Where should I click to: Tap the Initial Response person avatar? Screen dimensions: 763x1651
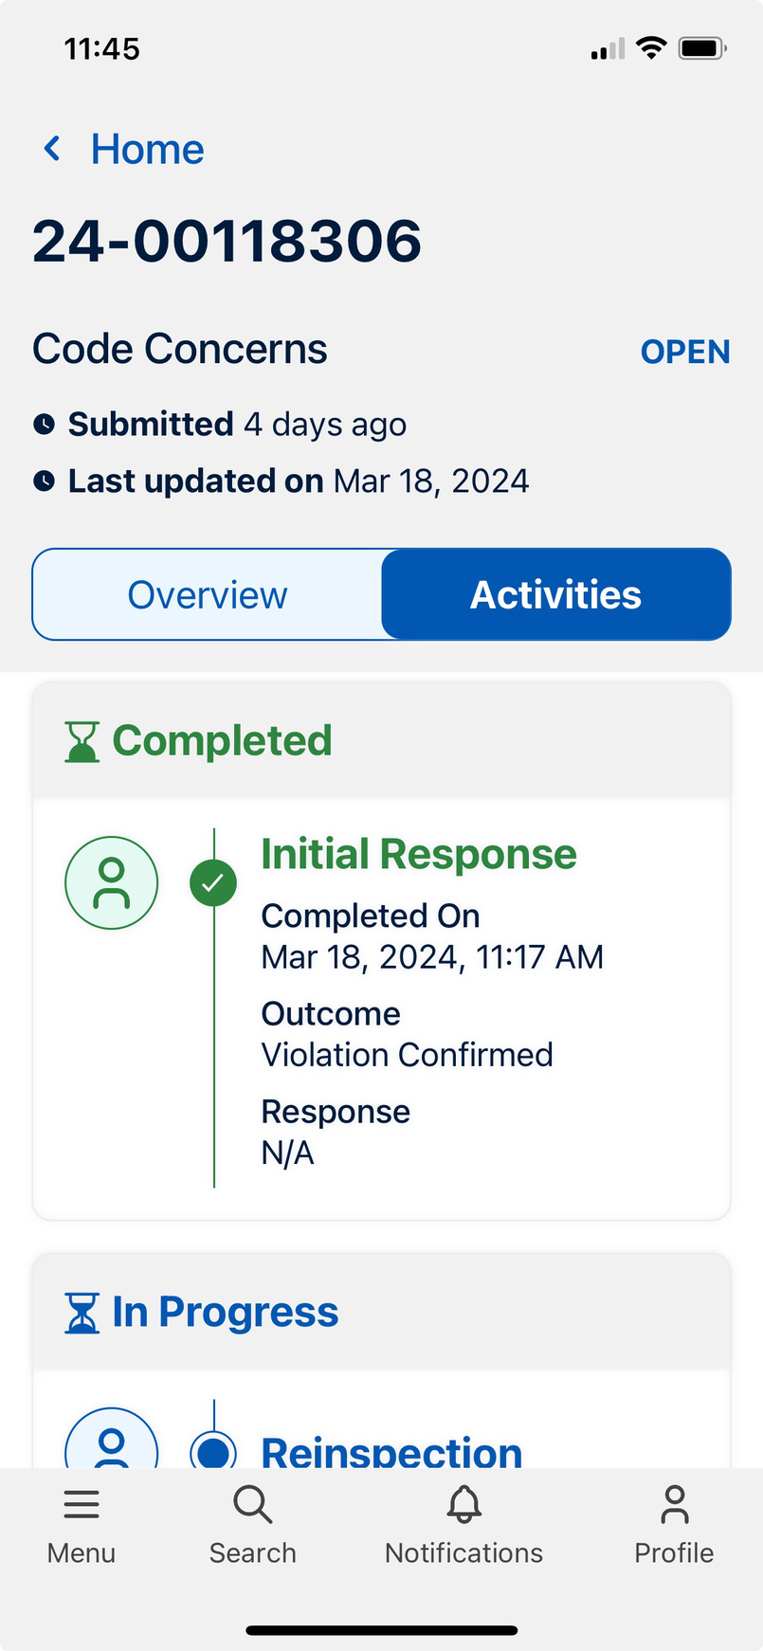[x=112, y=882]
